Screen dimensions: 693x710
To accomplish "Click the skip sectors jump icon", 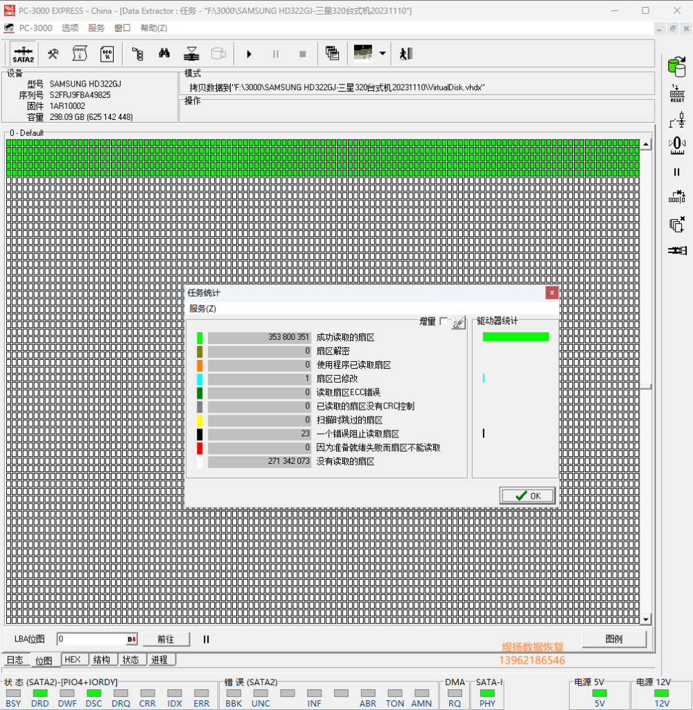I will [677, 197].
